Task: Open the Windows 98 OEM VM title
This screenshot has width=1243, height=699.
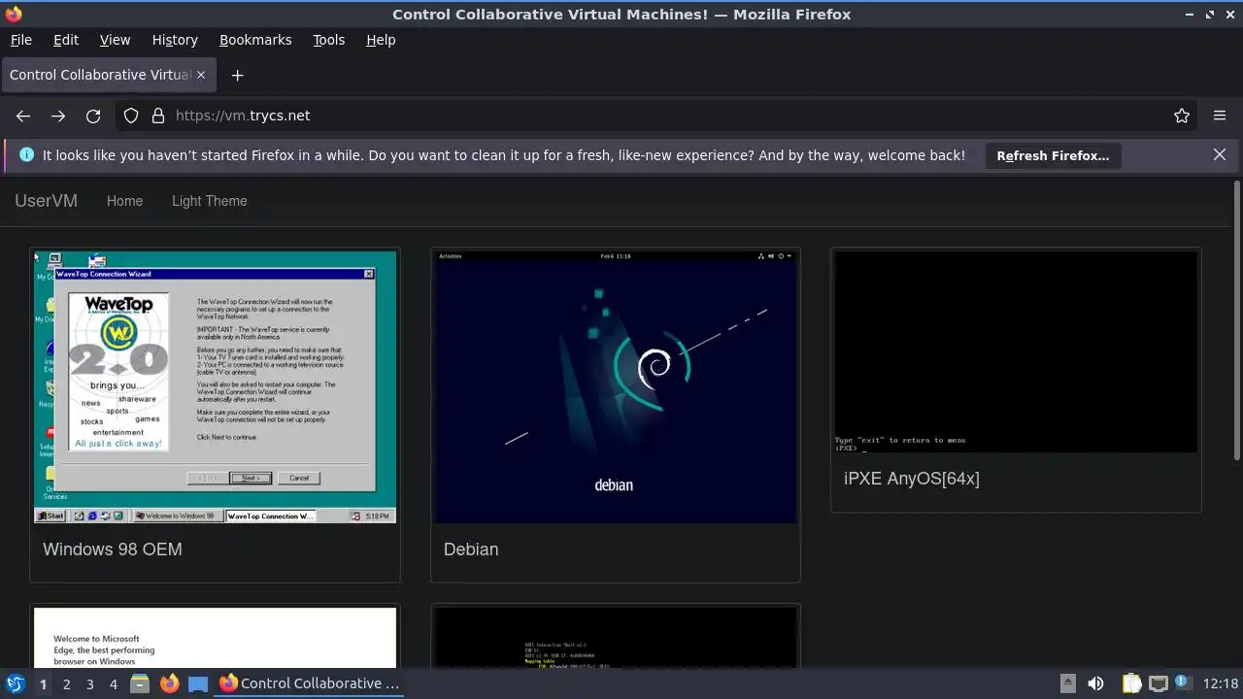Action: pos(113,549)
